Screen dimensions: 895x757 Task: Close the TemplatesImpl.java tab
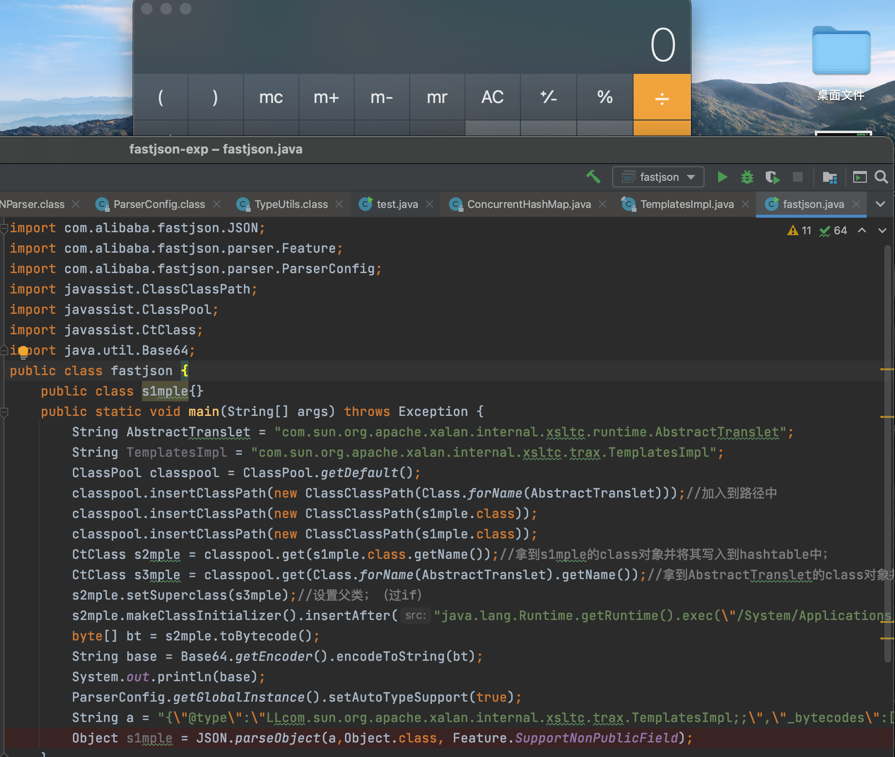point(745,205)
